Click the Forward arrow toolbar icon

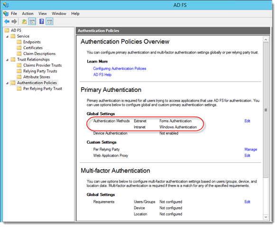click(x=14, y=22)
